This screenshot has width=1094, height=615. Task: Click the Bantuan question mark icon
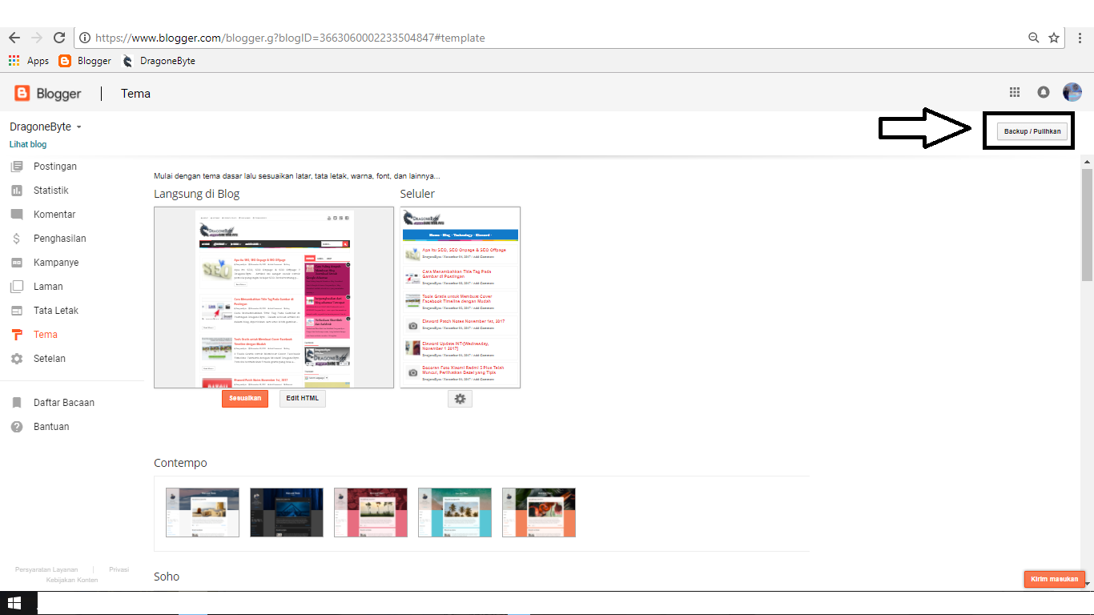click(x=17, y=427)
